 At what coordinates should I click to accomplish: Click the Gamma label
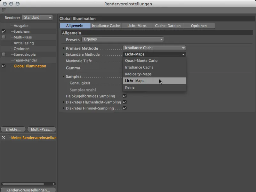click(x=73, y=68)
